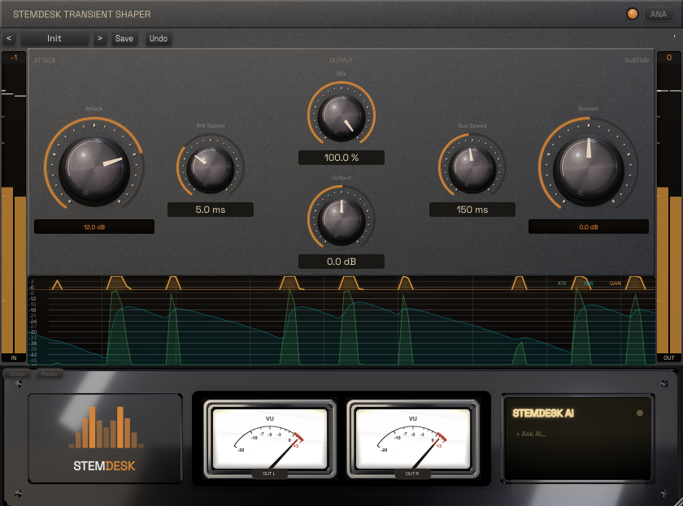Edit the 5.0 ms attack speed field

(x=211, y=210)
